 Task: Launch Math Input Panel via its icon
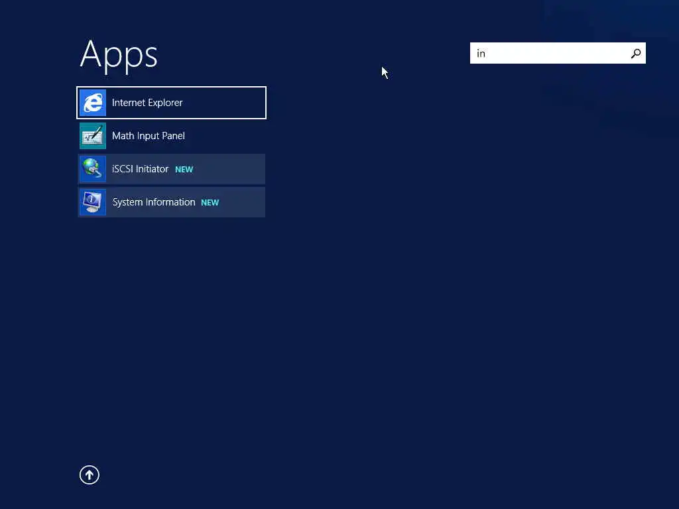coord(93,136)
